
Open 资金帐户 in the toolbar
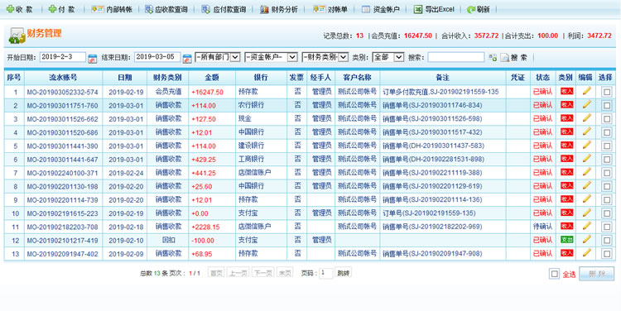pos(381,9)
